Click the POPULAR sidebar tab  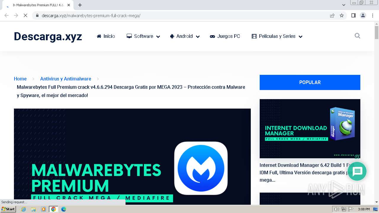coord(310,82)
